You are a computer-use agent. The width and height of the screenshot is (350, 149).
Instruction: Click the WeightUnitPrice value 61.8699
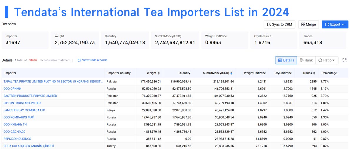coord(261,139)
